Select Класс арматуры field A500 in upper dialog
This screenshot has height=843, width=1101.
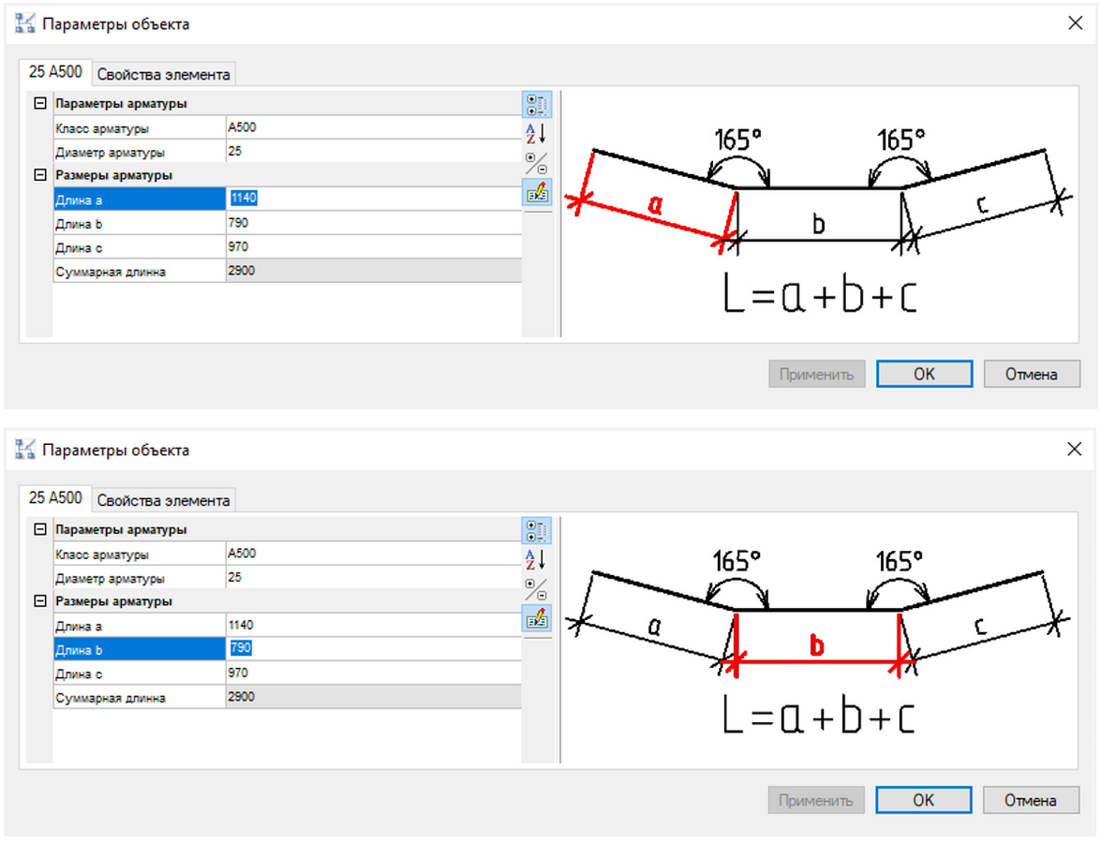pos(374,127)
